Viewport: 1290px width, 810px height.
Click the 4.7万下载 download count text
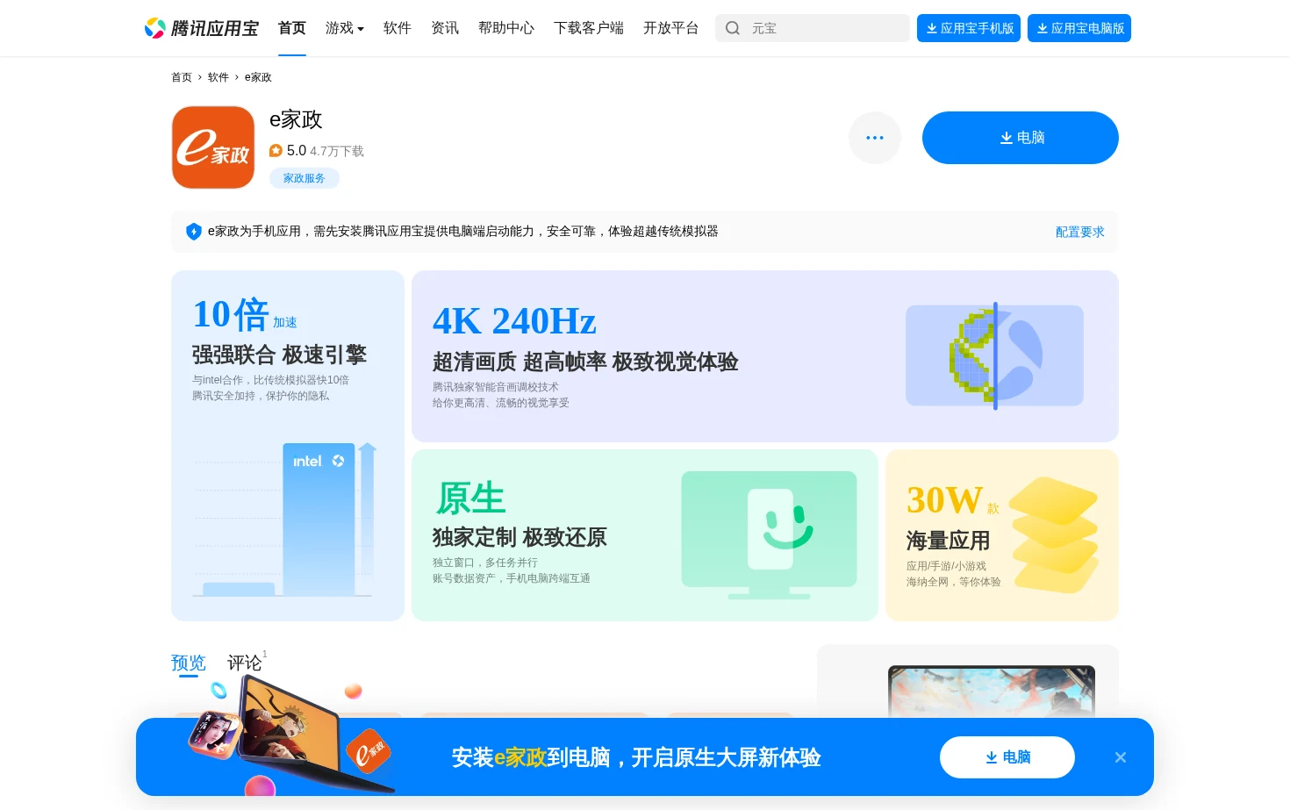coord(337,151)
